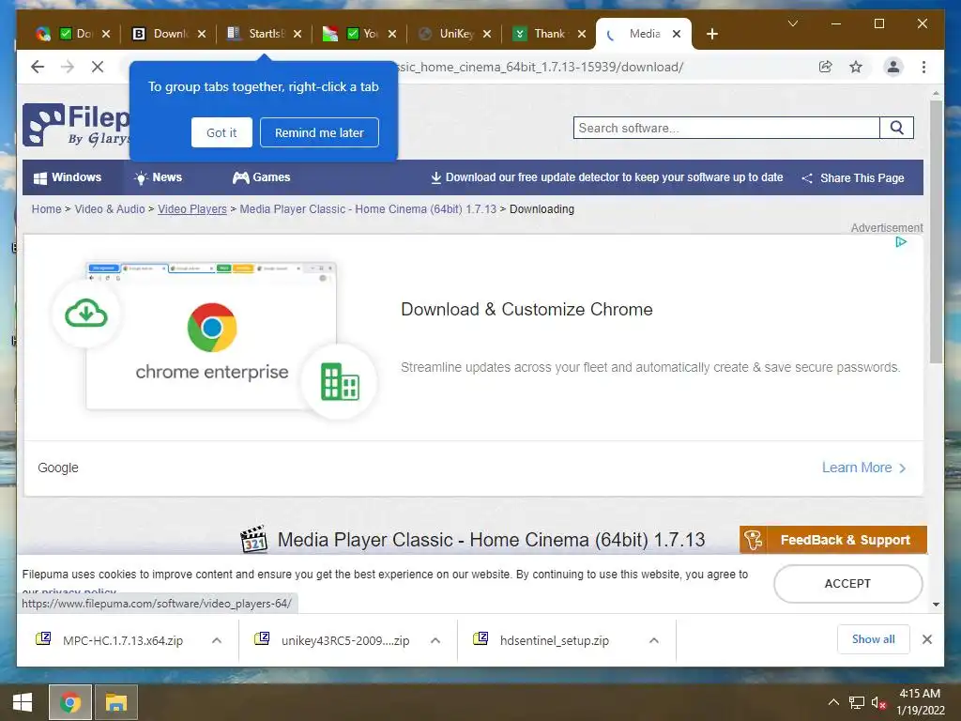Viewport: 961px width, 721px height.
Task: Accept the cookie notice
Action: [x=847, y=584]
